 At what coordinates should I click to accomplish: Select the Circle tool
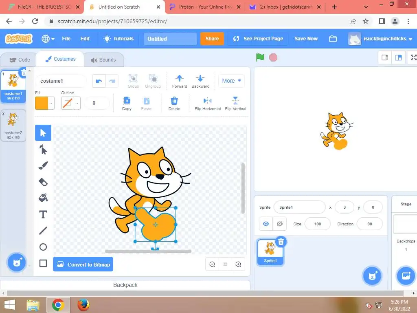click(43, 247)
